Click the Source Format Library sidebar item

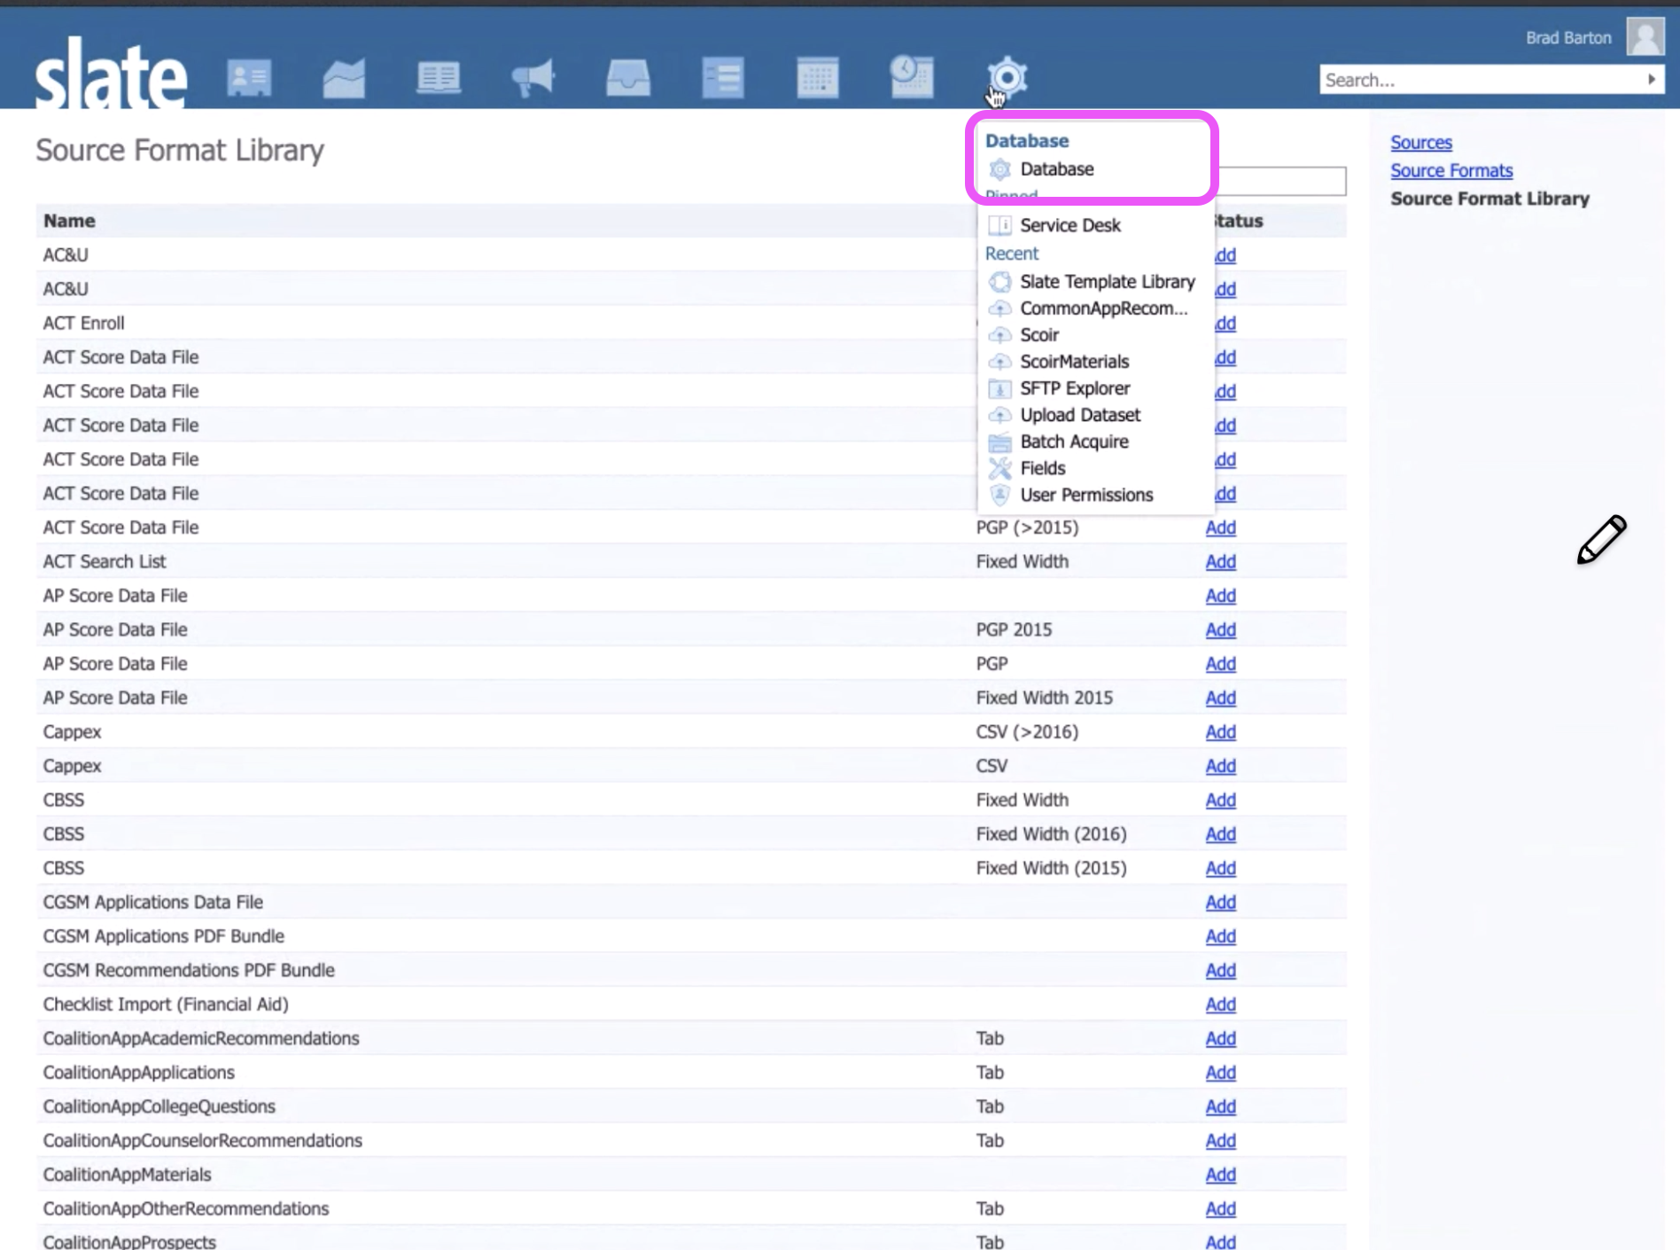[1489, 199]
